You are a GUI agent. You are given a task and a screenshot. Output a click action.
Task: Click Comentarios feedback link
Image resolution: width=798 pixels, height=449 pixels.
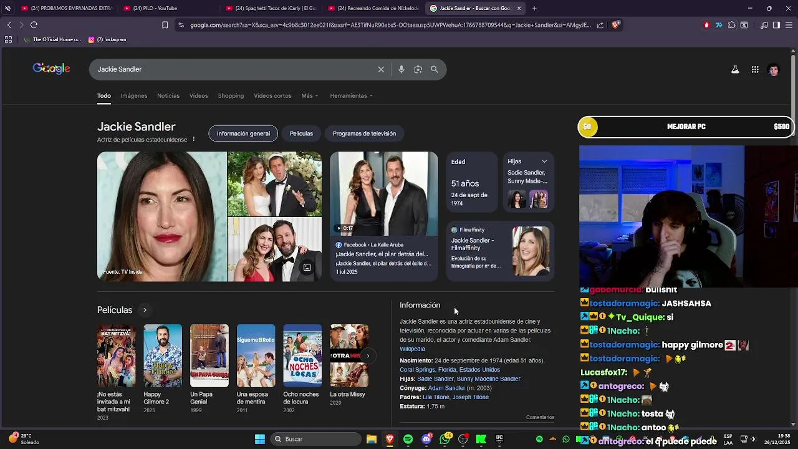coord(540,417)
